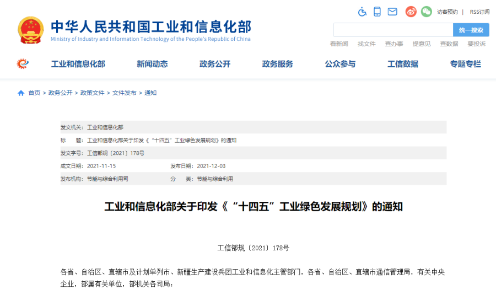Click the 要投诉 quick link
496x295 pixels.
click(476, 44)
